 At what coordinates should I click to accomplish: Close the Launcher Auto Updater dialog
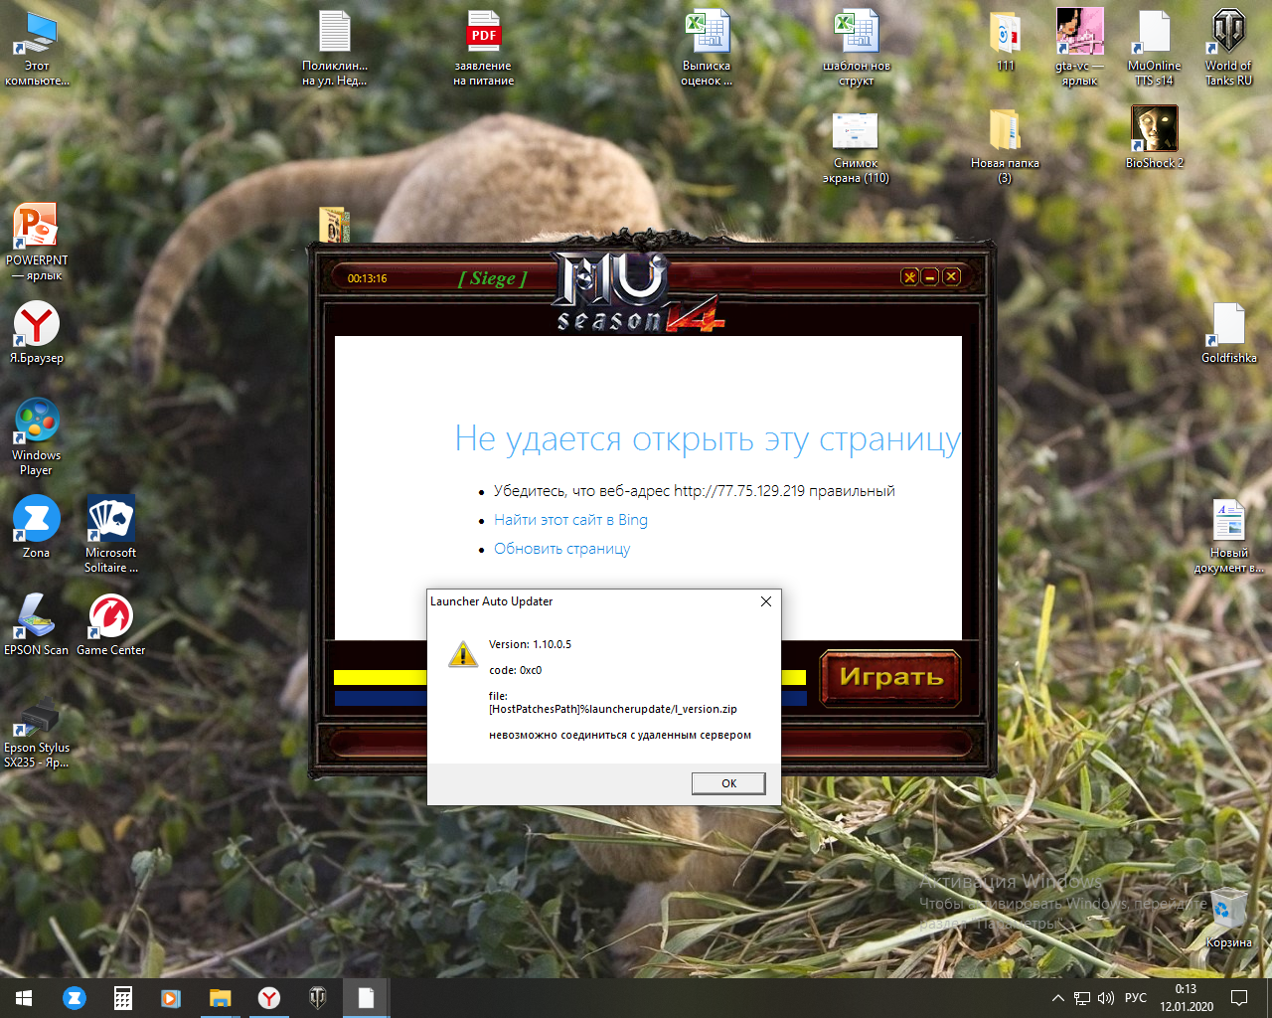tap(765, 601)
